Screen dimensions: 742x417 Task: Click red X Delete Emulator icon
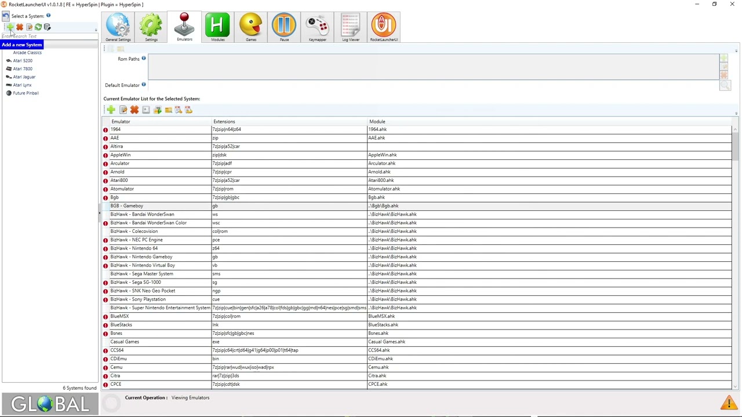[x=134, y=110]
